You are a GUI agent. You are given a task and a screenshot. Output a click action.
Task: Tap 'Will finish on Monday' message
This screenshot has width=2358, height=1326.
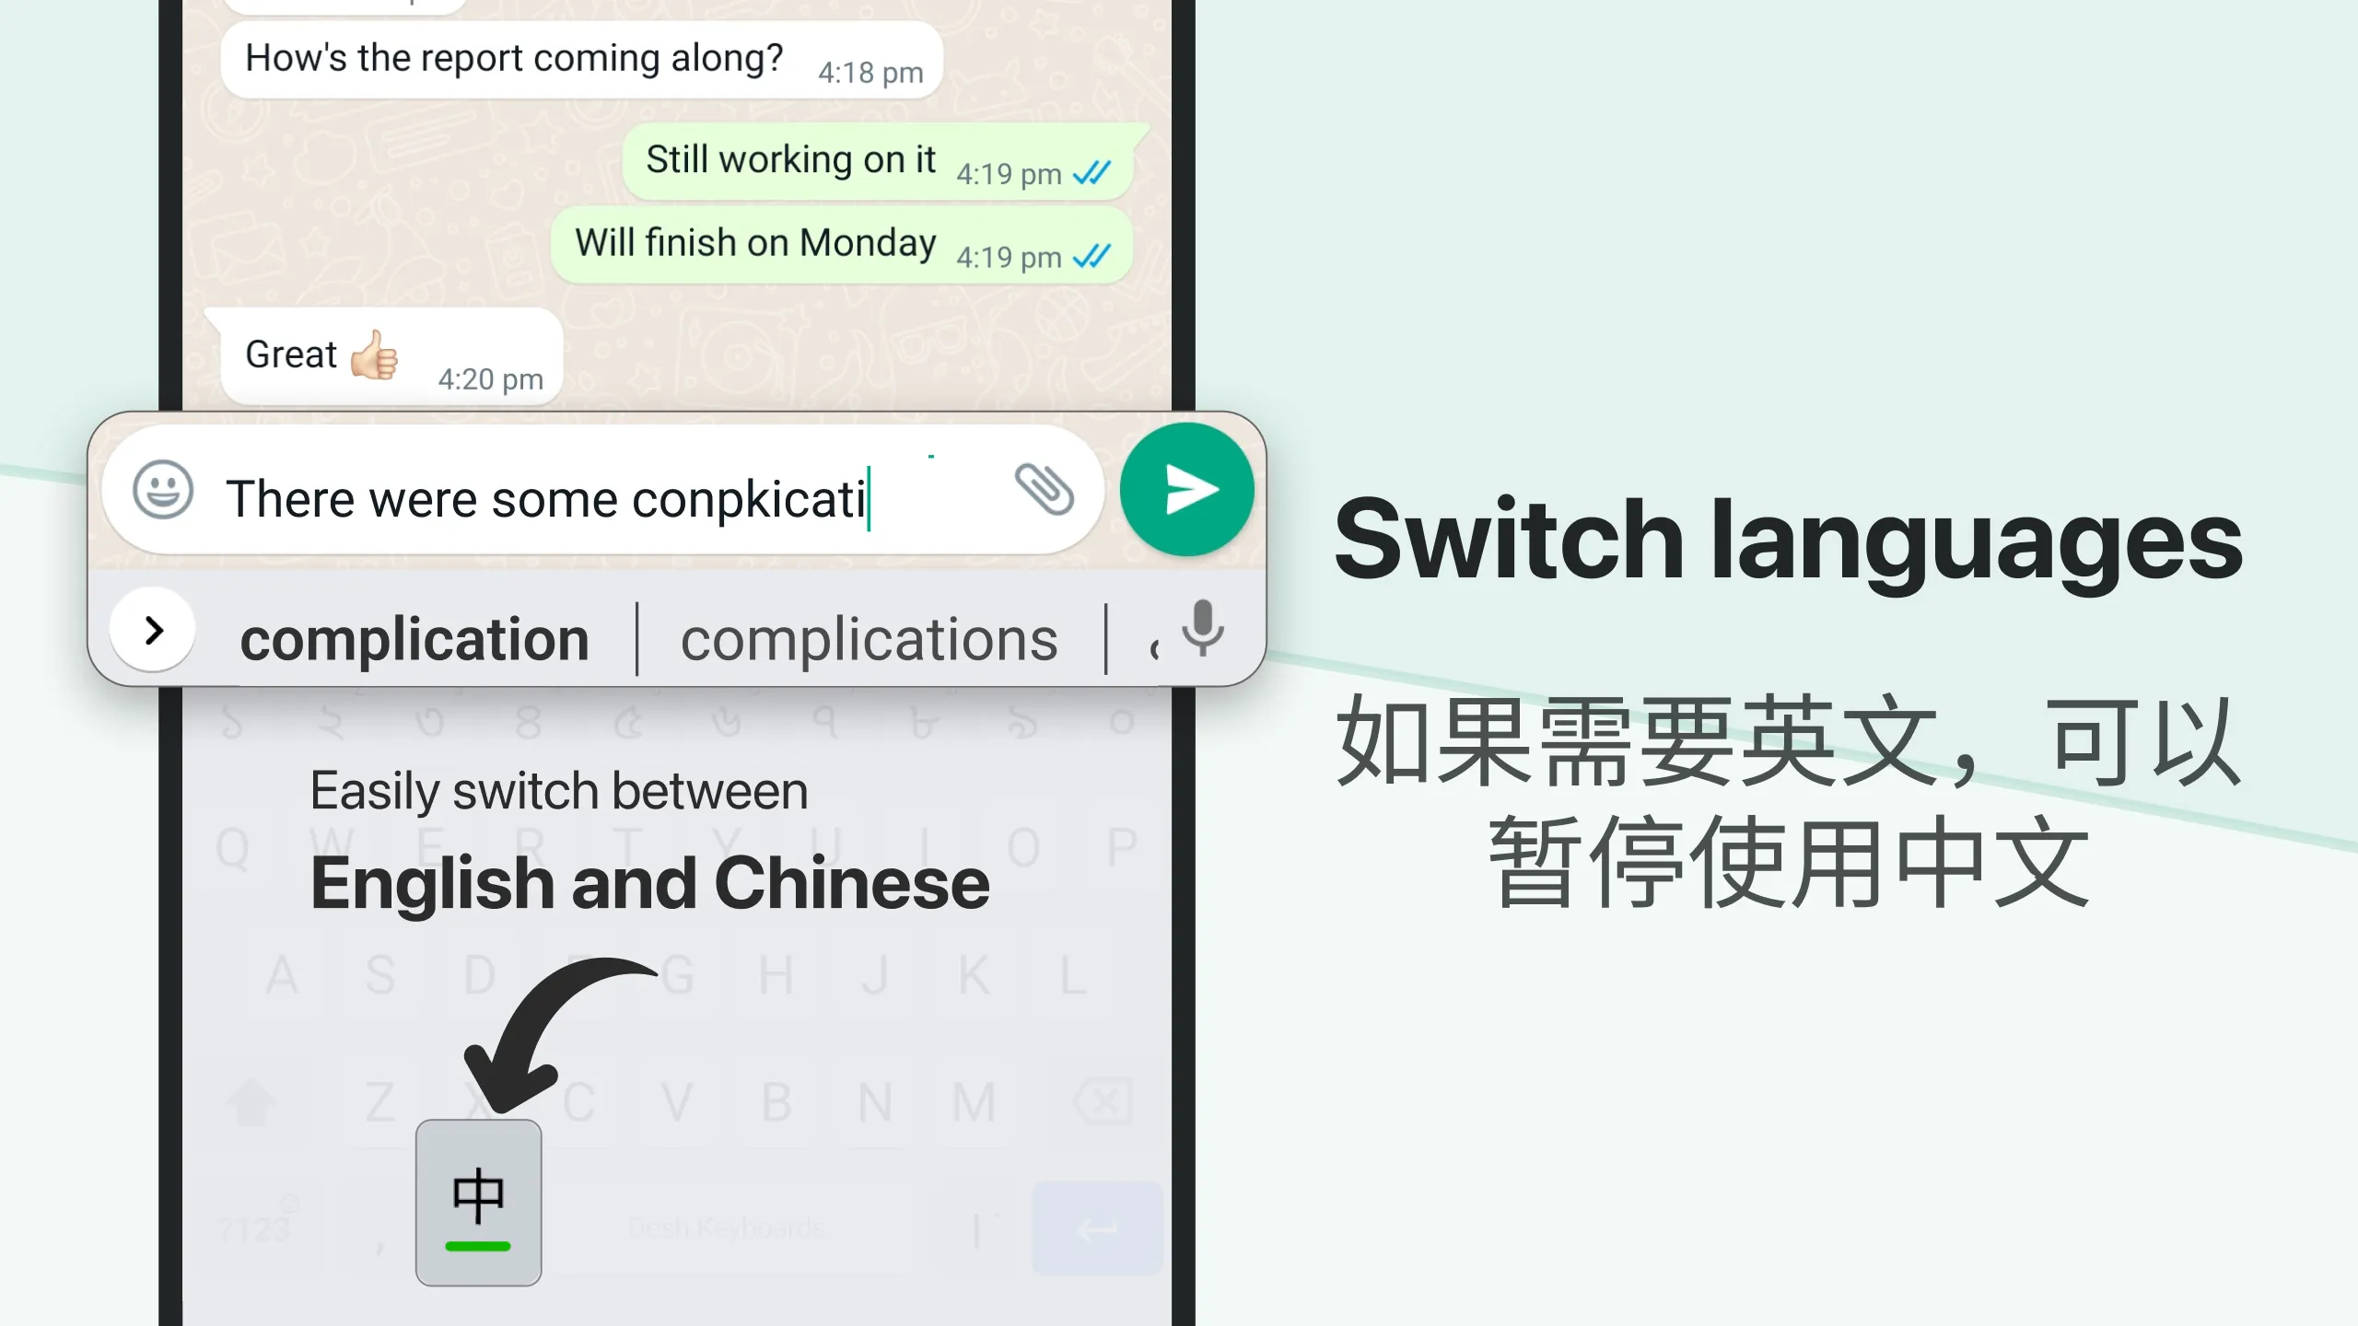pyautogui.click(x=754, y=241)
